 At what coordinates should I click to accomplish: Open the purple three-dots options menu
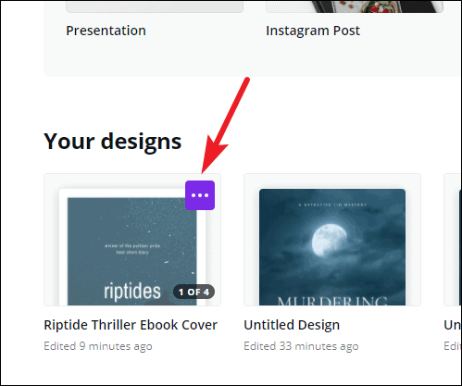[x=200, y=195]
